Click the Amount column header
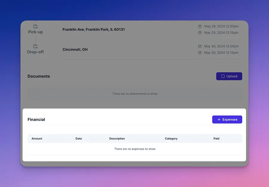 37,139
